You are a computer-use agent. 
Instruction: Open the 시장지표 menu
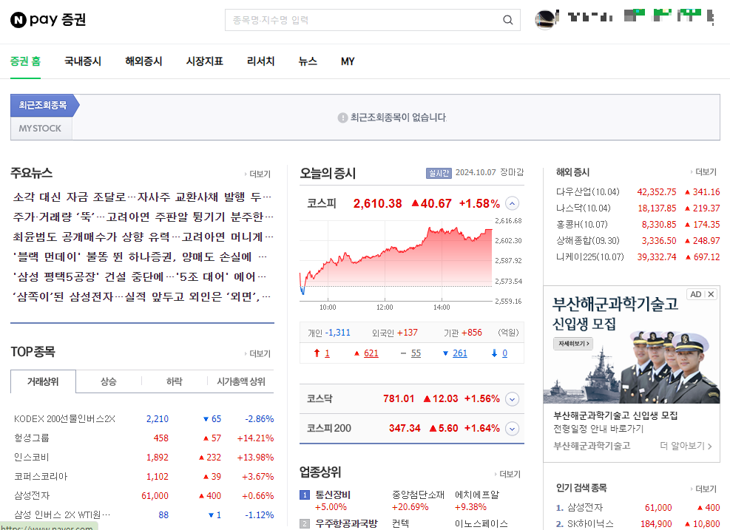tap(205, 61)
